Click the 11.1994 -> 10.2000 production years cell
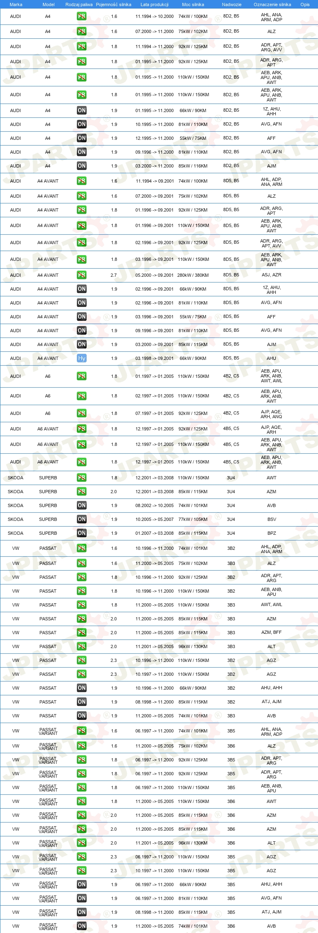Viewport: 318px width, 933px height. tap(155, 17)
